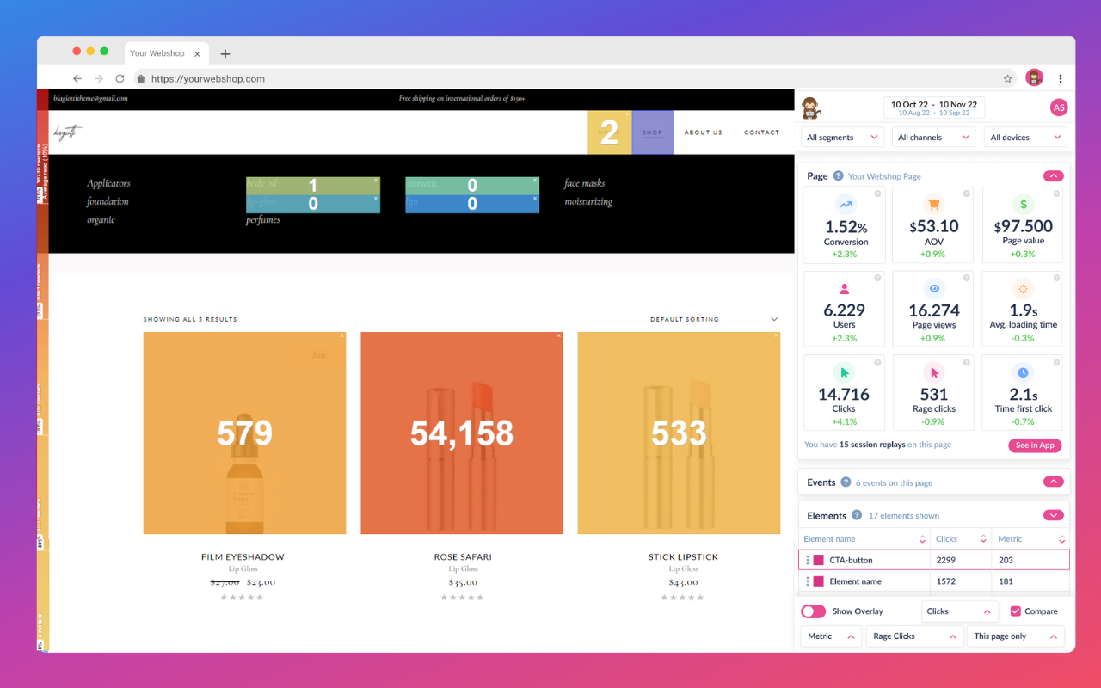Screen dimensions: 1101x688
Task: Click the See in App button
Action: [x=1035, y=445]
